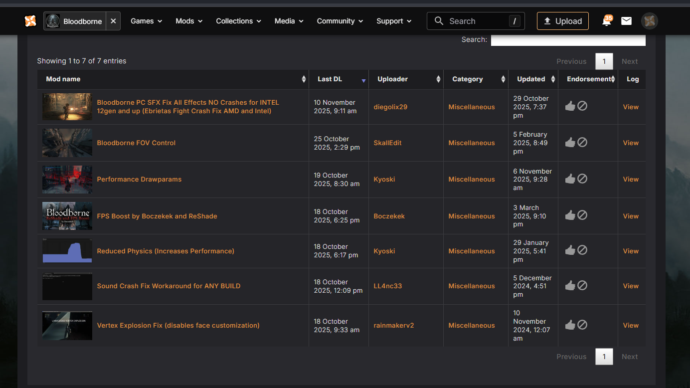690x388 pixels.
Task: Endorse the Reduced Physics mod
Action: coord(570,250)
